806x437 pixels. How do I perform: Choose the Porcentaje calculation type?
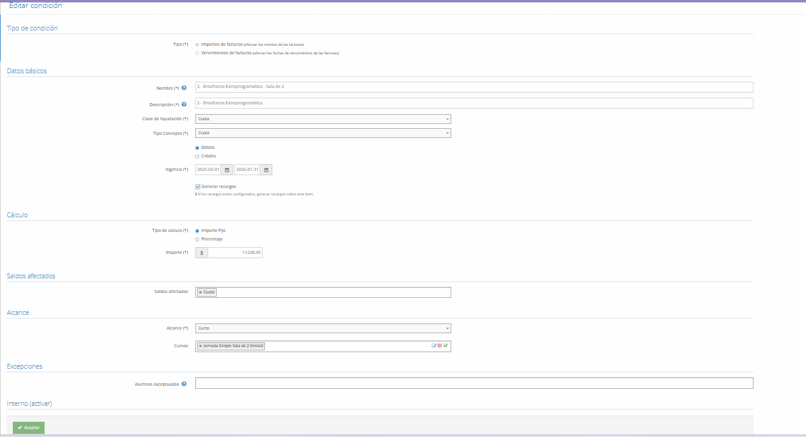coord(197,239)
